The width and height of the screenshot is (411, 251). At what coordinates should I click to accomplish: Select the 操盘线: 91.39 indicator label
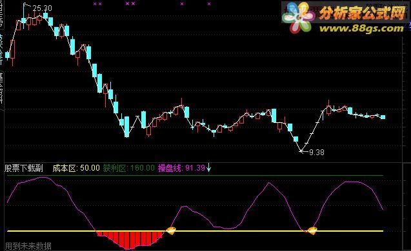tap(181, 168)
